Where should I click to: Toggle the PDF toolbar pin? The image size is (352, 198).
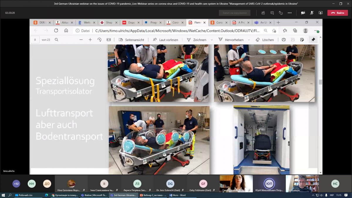[x=313, y=40]
